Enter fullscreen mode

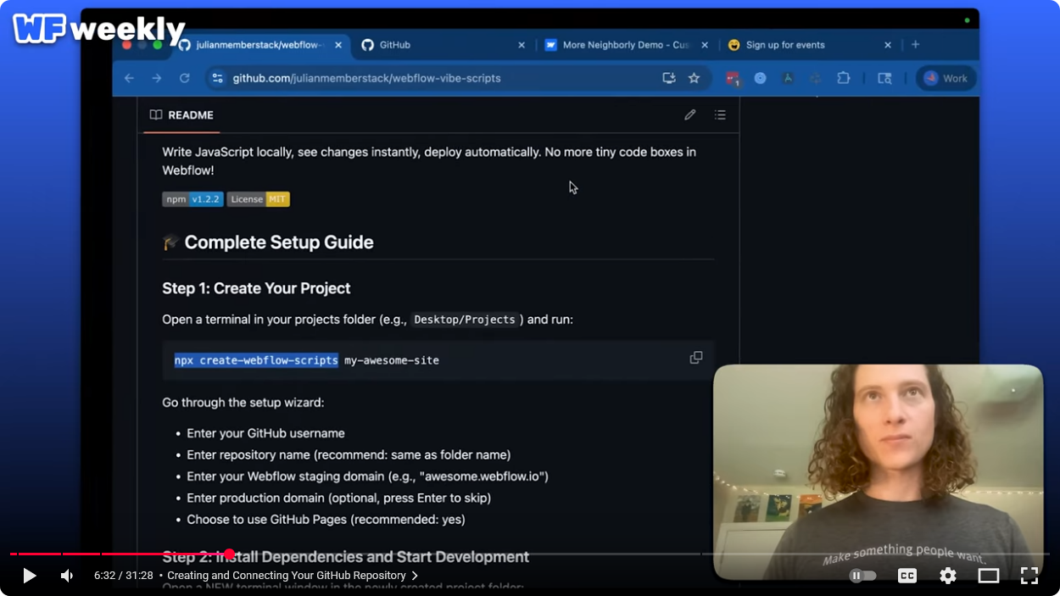pyautogui.click(x=1029, y=576)
